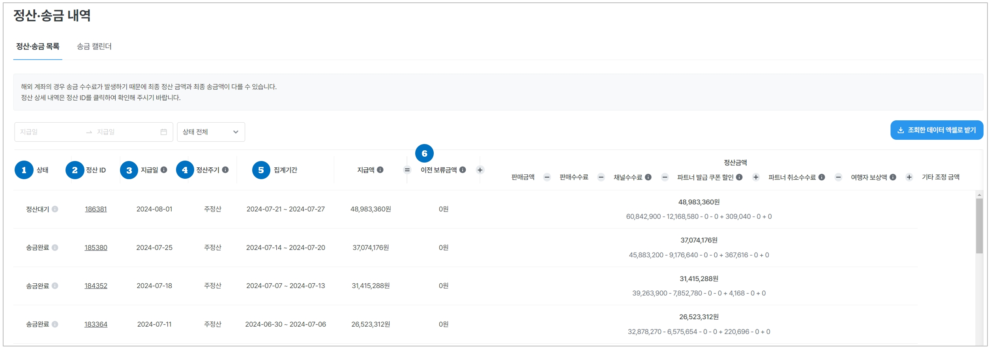This screenshot has height=350, width=991.
Task: Click info icon beside 파트너 발급 쿠폰 할인
Action: 739,177
